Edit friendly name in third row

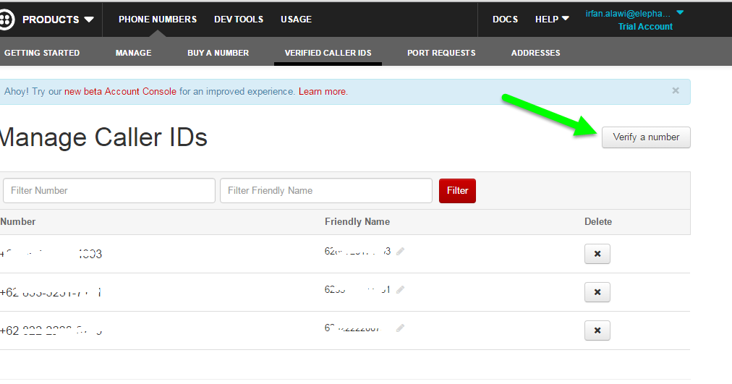coord(400,328)
